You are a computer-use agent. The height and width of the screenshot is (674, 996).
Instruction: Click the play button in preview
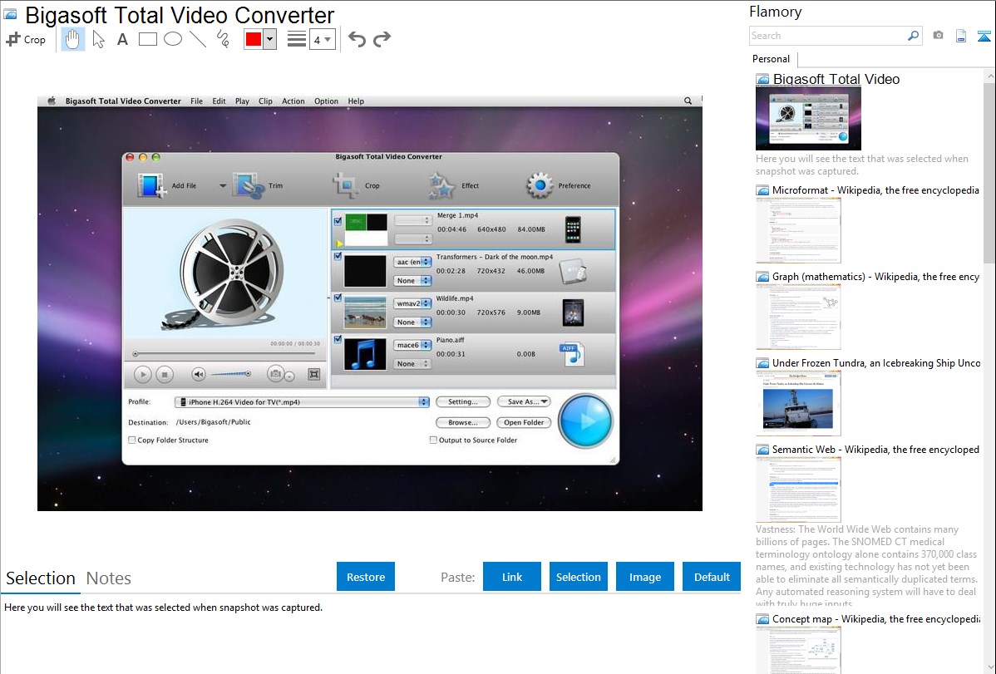(x=143, y=375)
